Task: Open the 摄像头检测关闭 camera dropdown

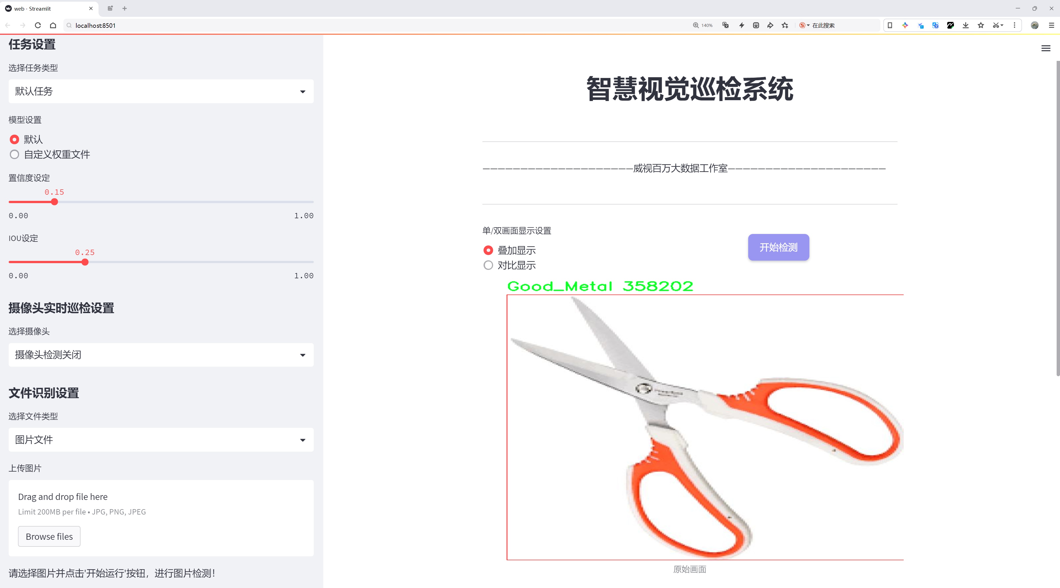Action: [161, 355]
